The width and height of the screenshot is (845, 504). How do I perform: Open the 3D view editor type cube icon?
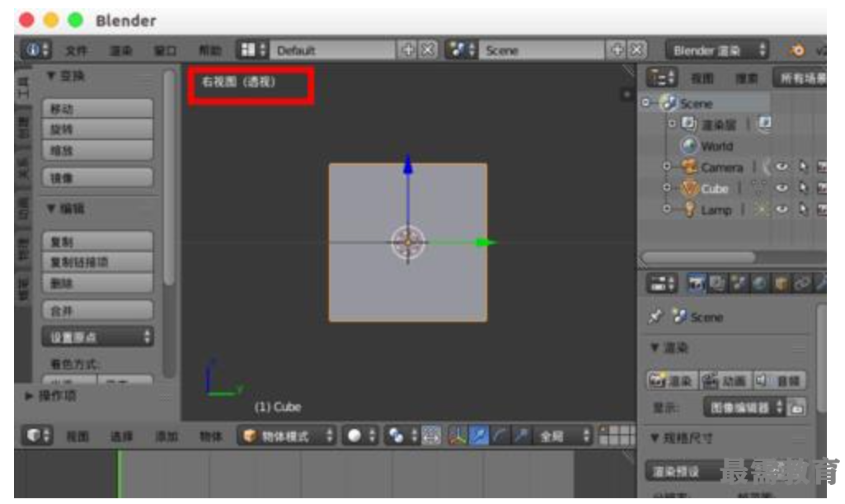coord(36,436)
